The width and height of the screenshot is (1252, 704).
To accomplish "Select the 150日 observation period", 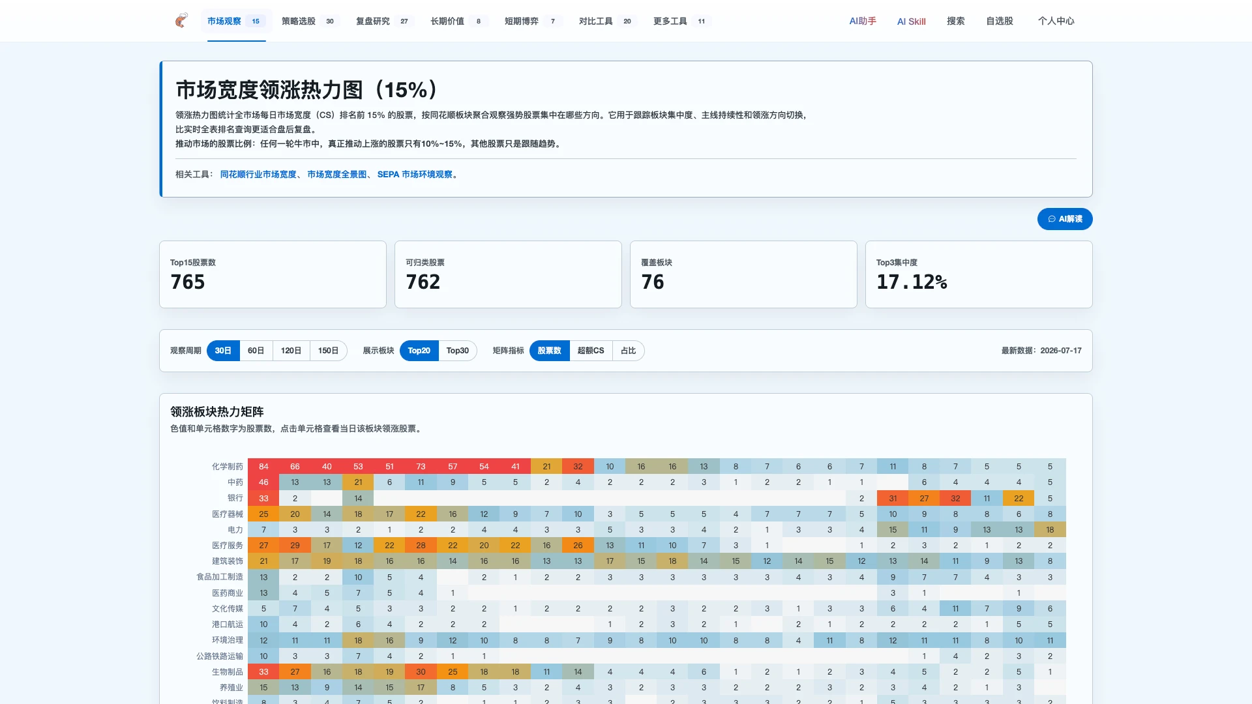I will 328,351.
